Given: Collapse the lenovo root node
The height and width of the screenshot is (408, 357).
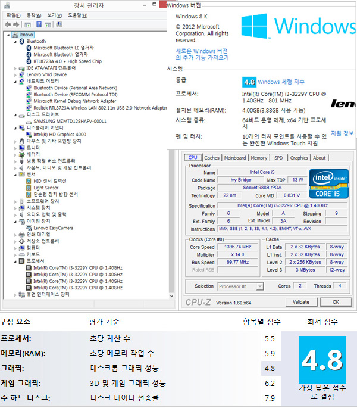Looking at the screenshot, I should (x=8, y=35).
